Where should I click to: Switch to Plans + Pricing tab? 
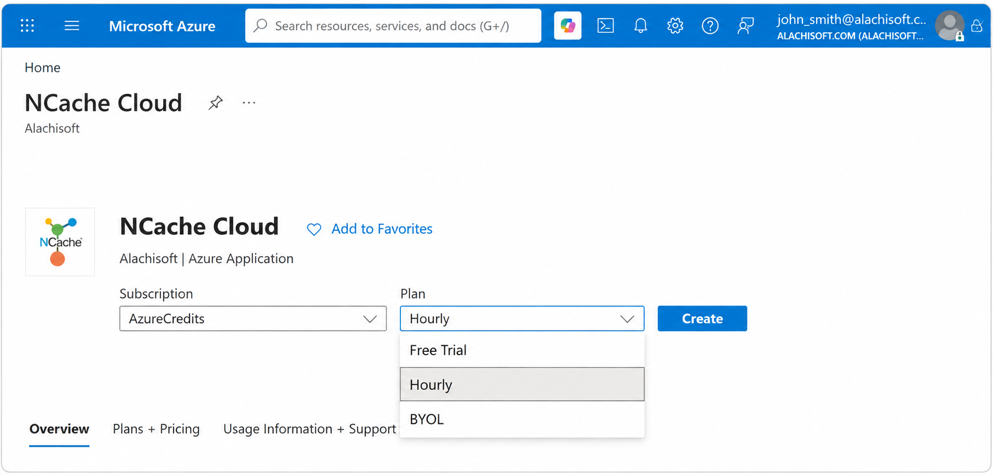(x=156, y=429)
